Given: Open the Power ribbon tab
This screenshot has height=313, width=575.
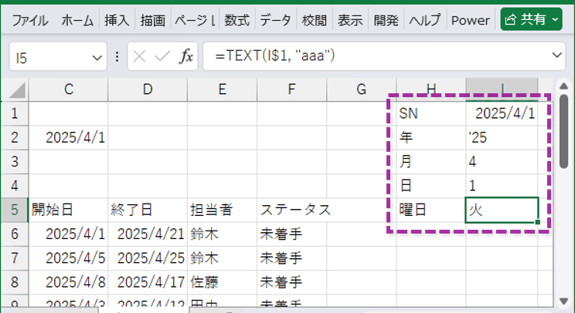Looking at the screenshot, I should 471,20.
